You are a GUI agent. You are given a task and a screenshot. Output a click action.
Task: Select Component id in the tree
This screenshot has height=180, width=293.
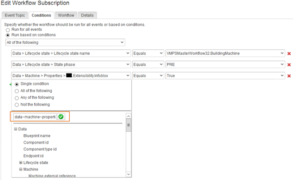pos(36,143)
